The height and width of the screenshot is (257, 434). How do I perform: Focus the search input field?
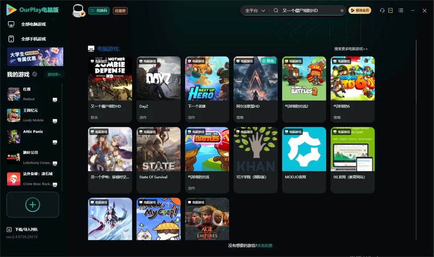[x=310, y=10]
